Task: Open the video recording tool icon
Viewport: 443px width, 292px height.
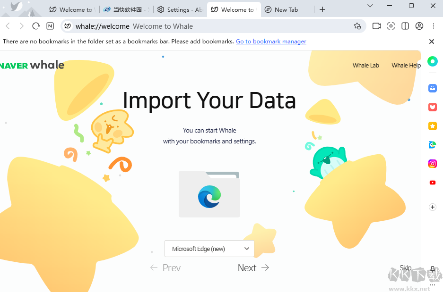Action: [x=377, y=26]
